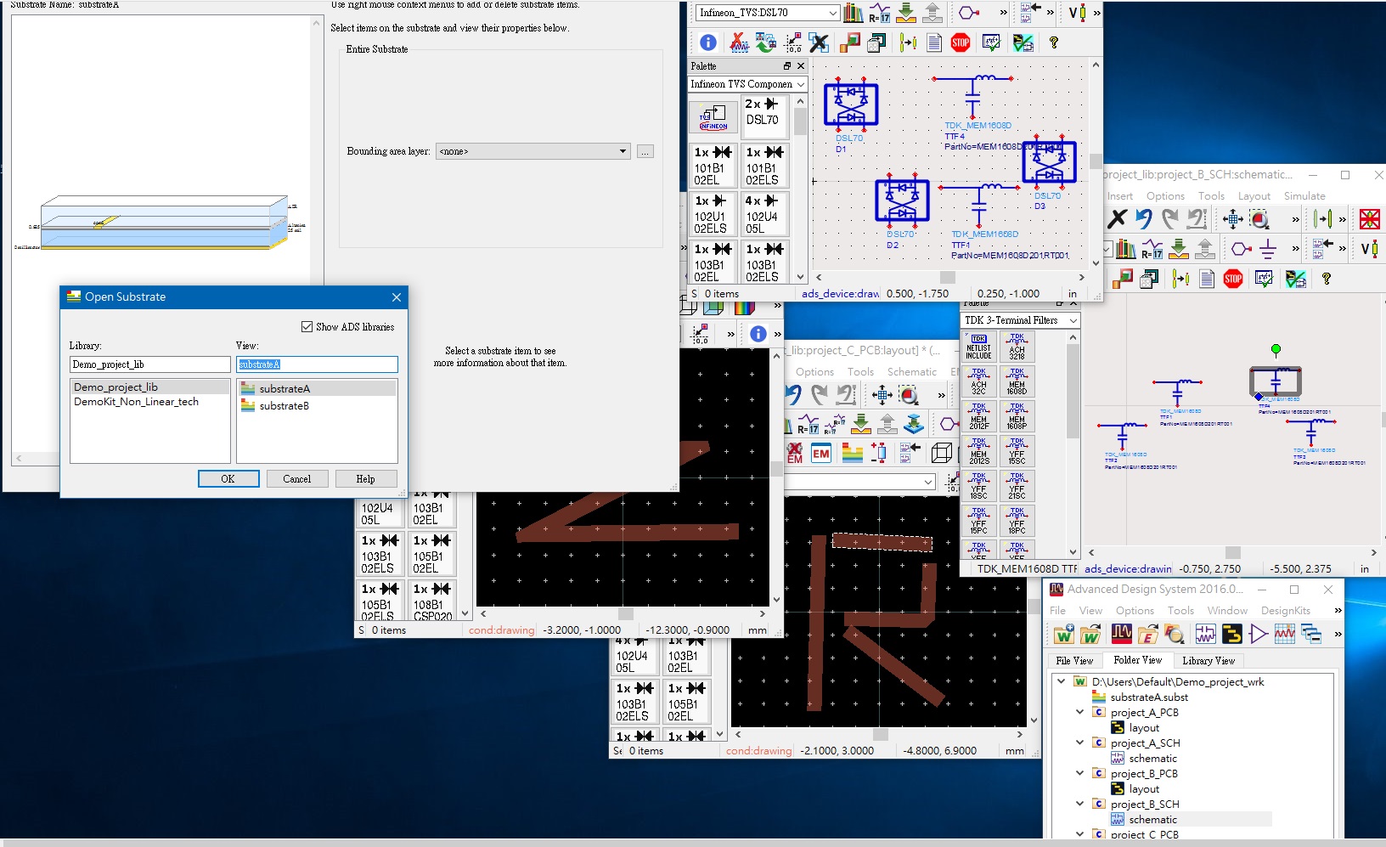Image resolution: width=1386 pixels, height=847 pixels.
Task: Click yellow question mark help icon in Infineon window
Action: 1054,42
